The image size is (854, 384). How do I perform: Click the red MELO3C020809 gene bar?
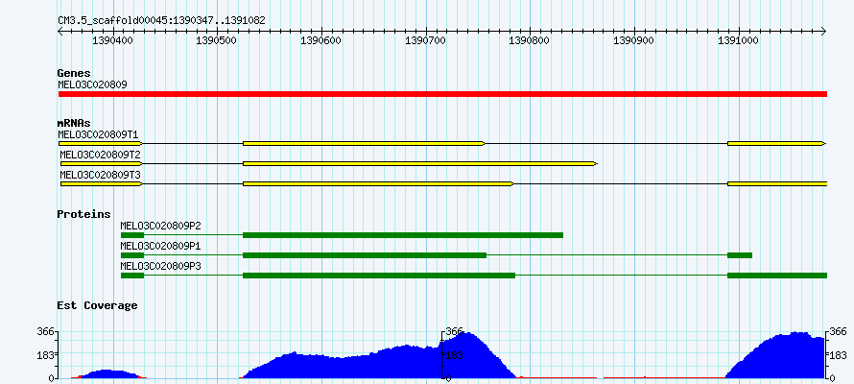pyautogui.click(x=442, y=94)
